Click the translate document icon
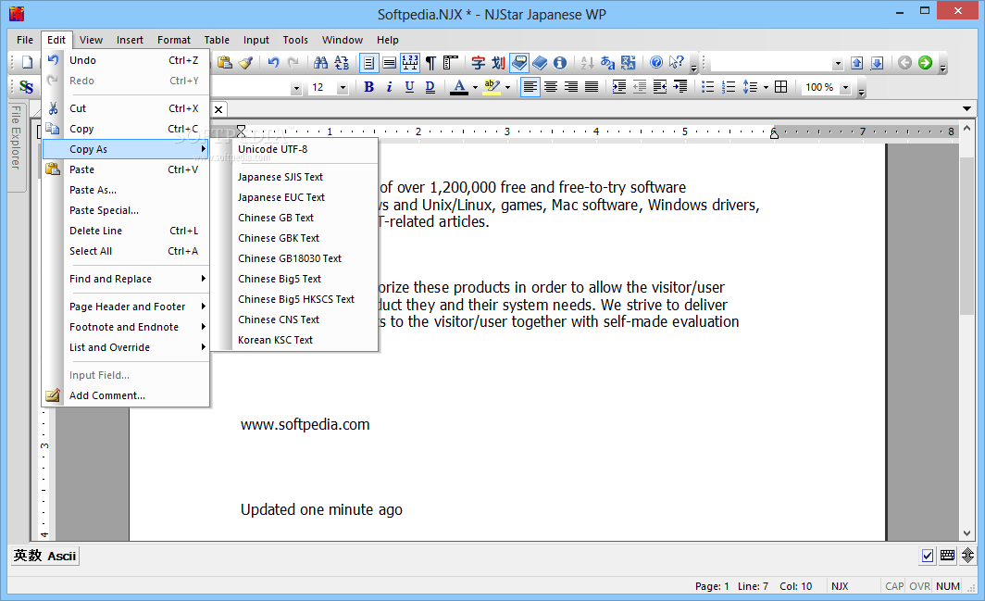This screenshot has height=601, width=985. point(629,62)
